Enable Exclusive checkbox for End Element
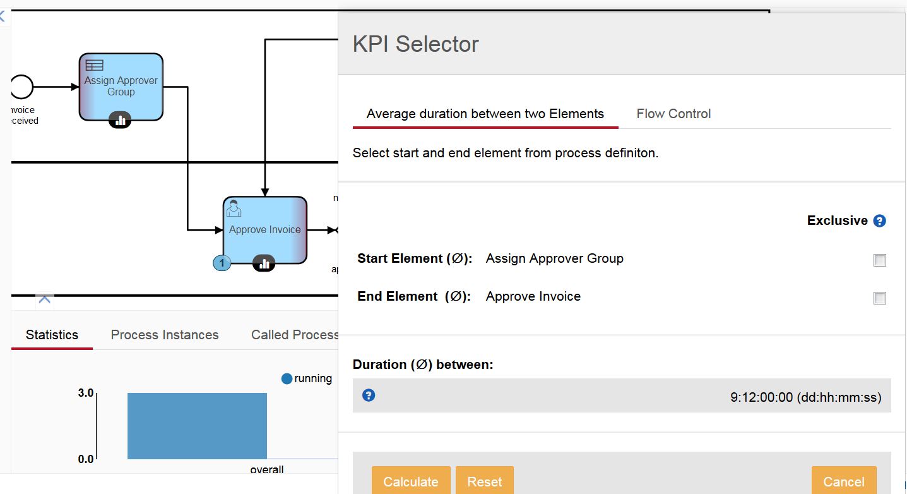 click(879, 298)
